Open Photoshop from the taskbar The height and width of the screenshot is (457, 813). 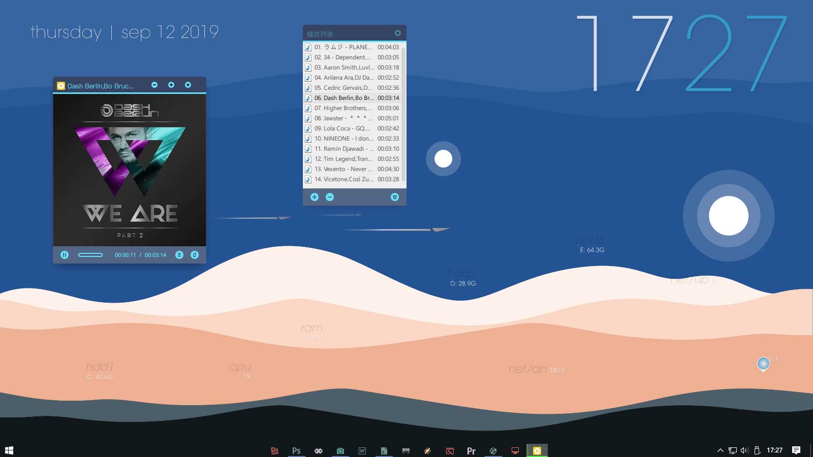coord(296,450)
